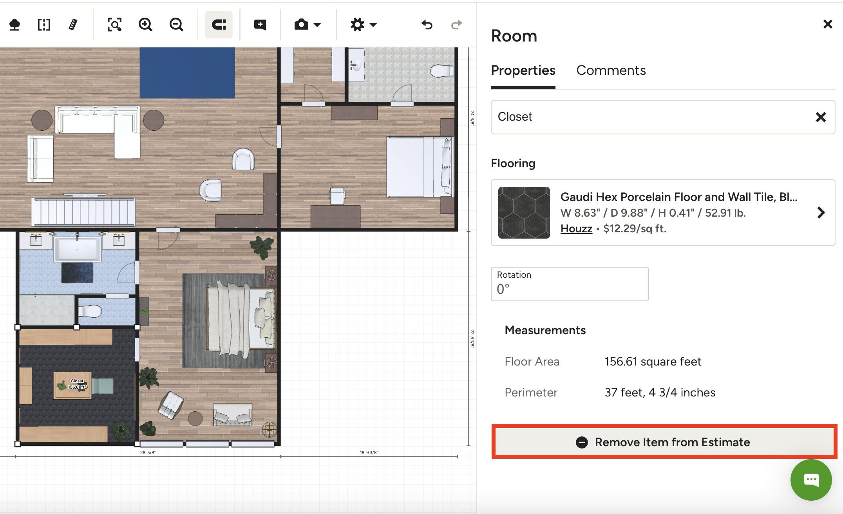
Task: Click the dark hex tile swatch
Action: 524,212
